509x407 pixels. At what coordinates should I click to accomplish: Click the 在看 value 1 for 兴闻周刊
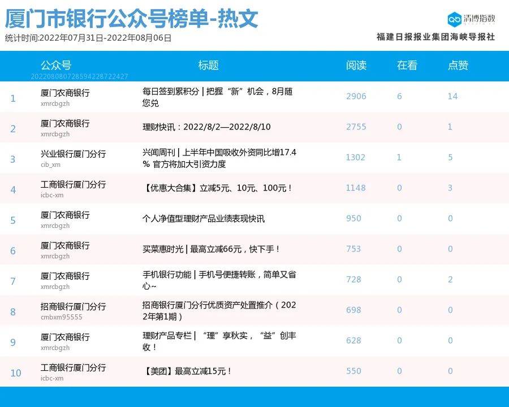(x=399, y=157)
